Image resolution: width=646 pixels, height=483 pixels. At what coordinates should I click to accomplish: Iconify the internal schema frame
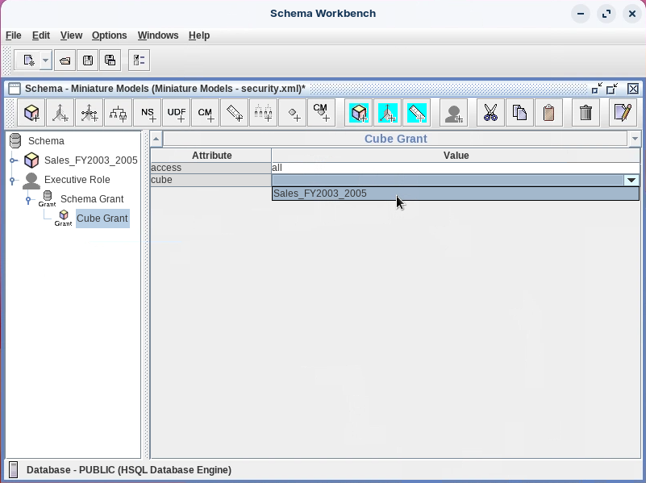597,89
